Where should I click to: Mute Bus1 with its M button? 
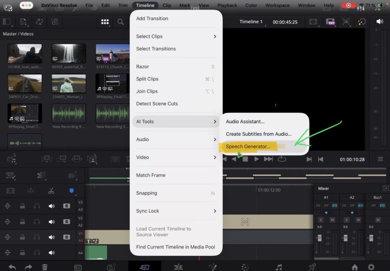click(378, 220)
